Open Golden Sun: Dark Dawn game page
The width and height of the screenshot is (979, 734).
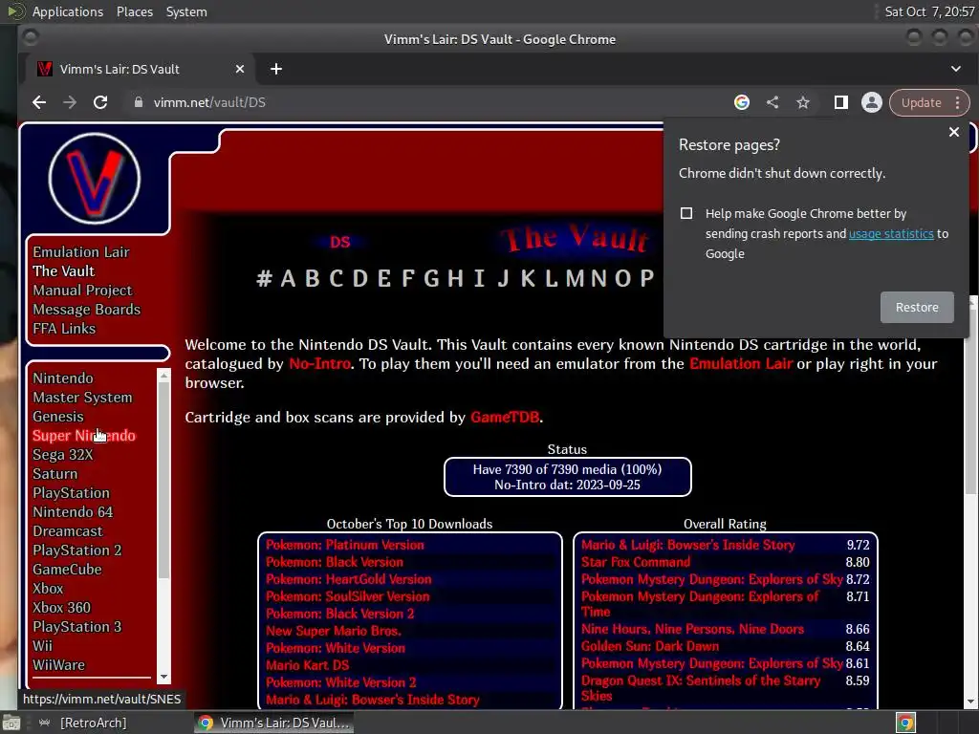point(650,646)
